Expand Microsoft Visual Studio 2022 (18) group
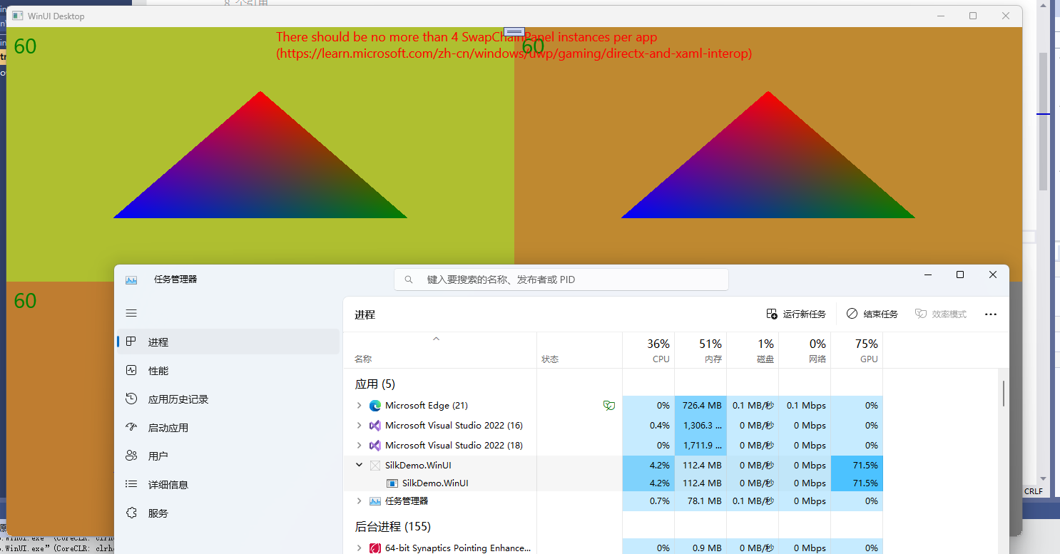 coord(360,446)
